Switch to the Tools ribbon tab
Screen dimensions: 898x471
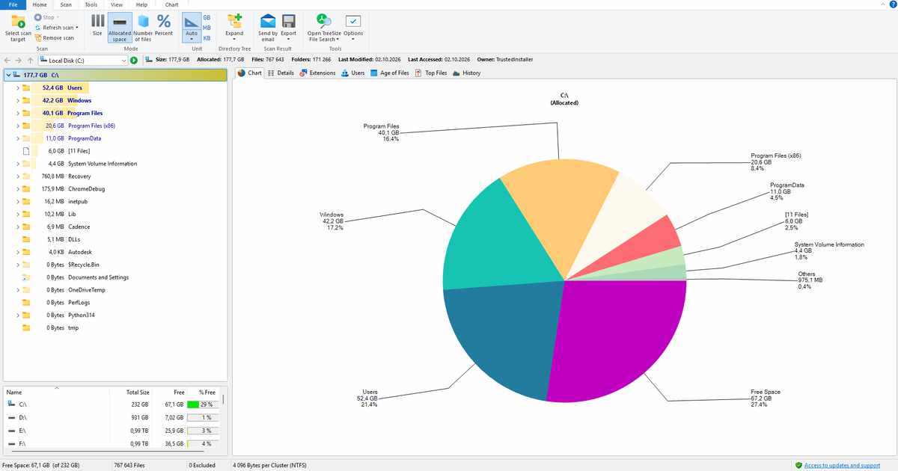tap(91, 4)
